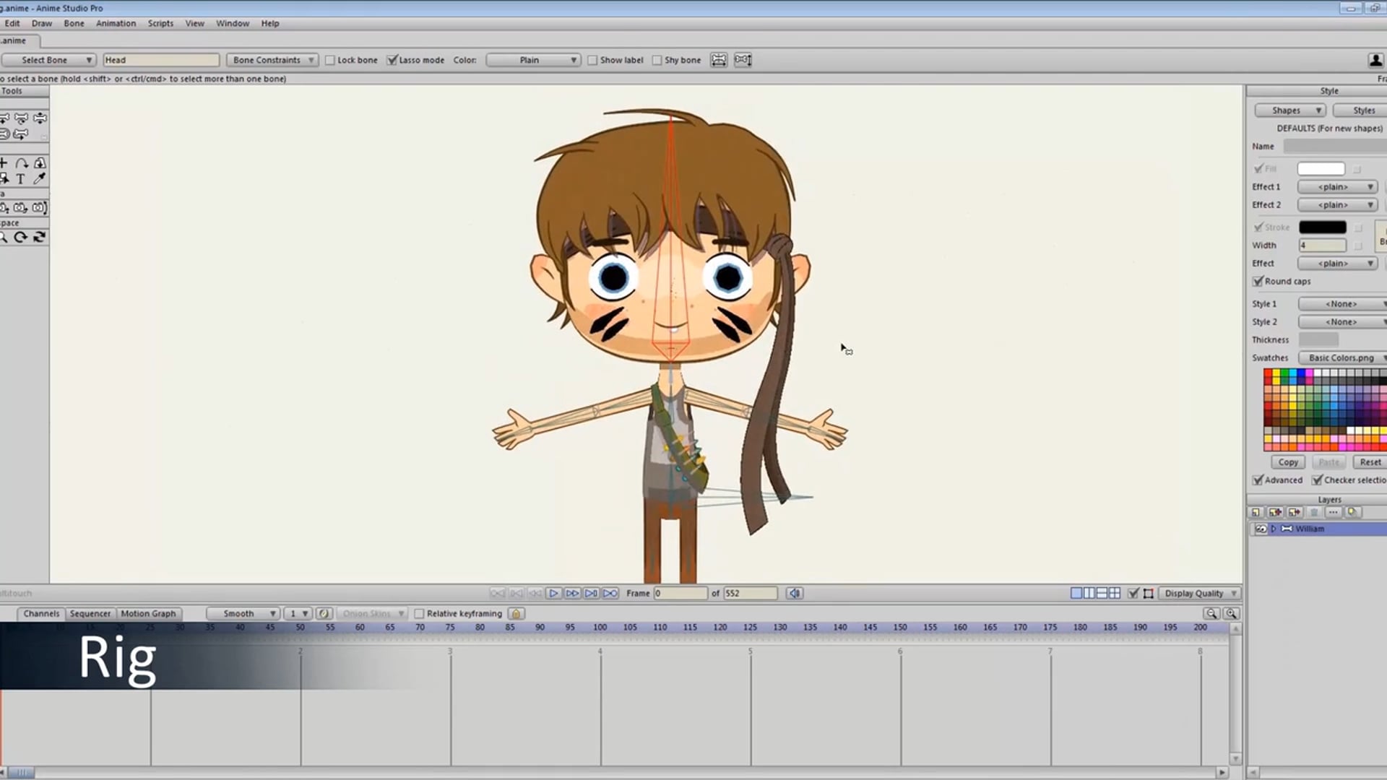Select the Curvature tool with arc arrow
The image size is (1387, 780).
point(22,163)
